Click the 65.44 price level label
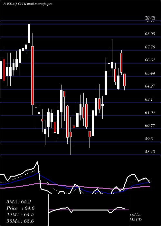This screenshot has width=161, height=226. 150,73
